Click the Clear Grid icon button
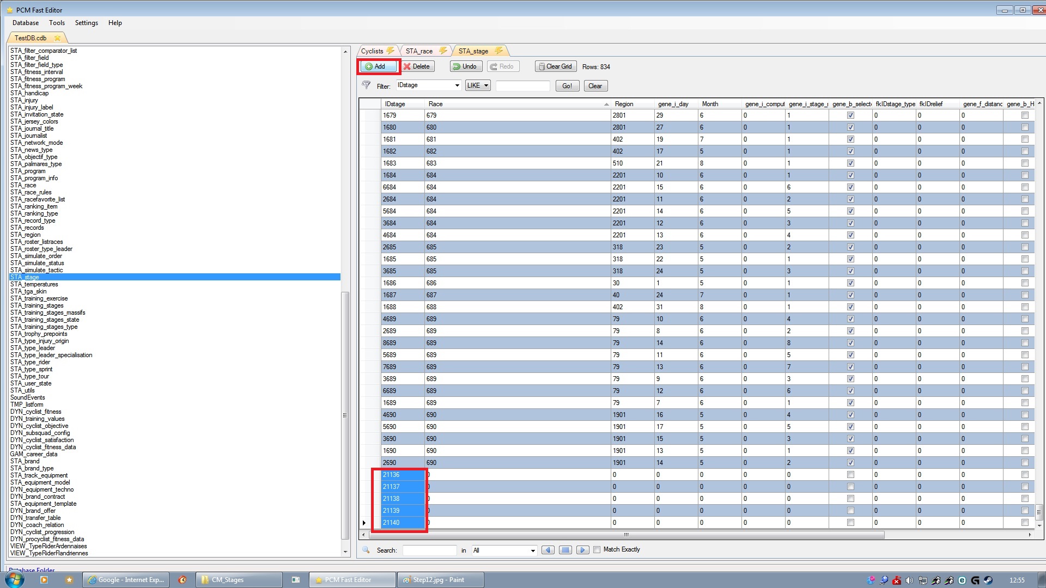1046x588 pixels. point(553,66)
